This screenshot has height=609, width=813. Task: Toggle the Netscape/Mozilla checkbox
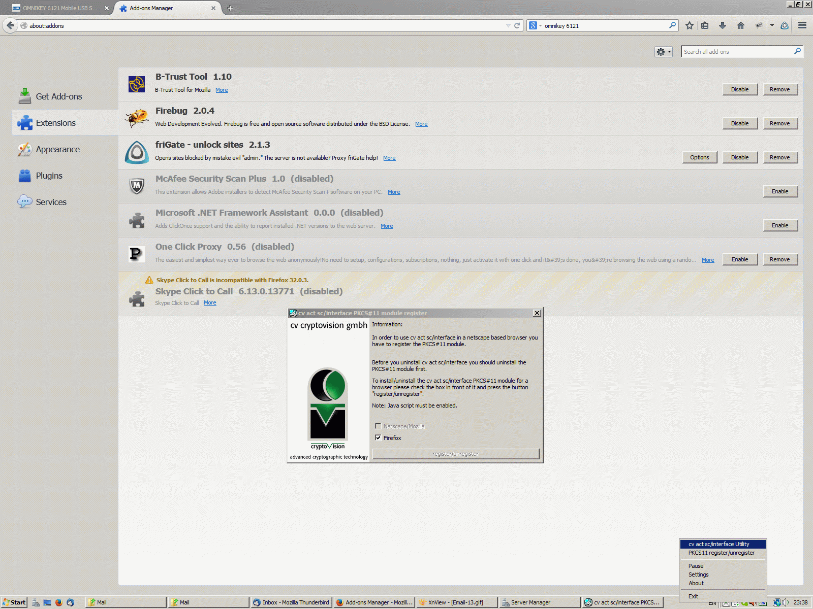pyautogui.click(x=378, y=426)
